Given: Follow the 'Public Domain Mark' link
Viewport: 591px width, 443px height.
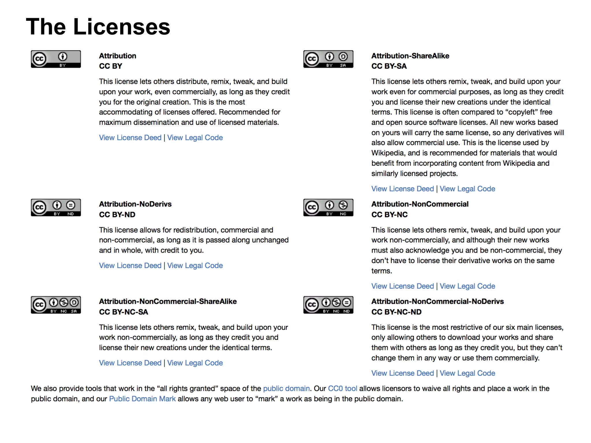Looking at the screenshot, I should pos(142,399).
